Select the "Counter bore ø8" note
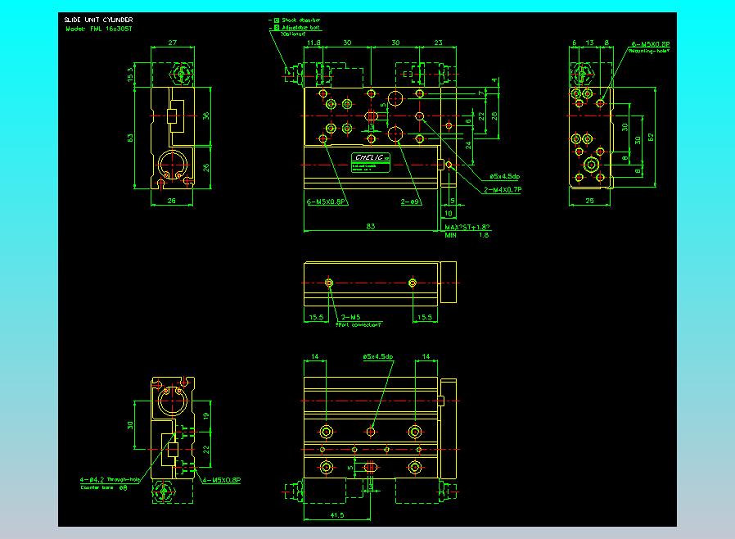The image size is (735, 539). click(104, 487)
